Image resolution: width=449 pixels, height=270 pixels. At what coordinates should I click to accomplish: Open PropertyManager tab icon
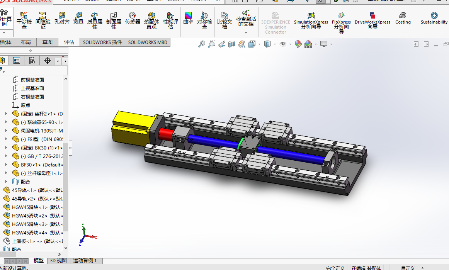(x=17, y=60)
